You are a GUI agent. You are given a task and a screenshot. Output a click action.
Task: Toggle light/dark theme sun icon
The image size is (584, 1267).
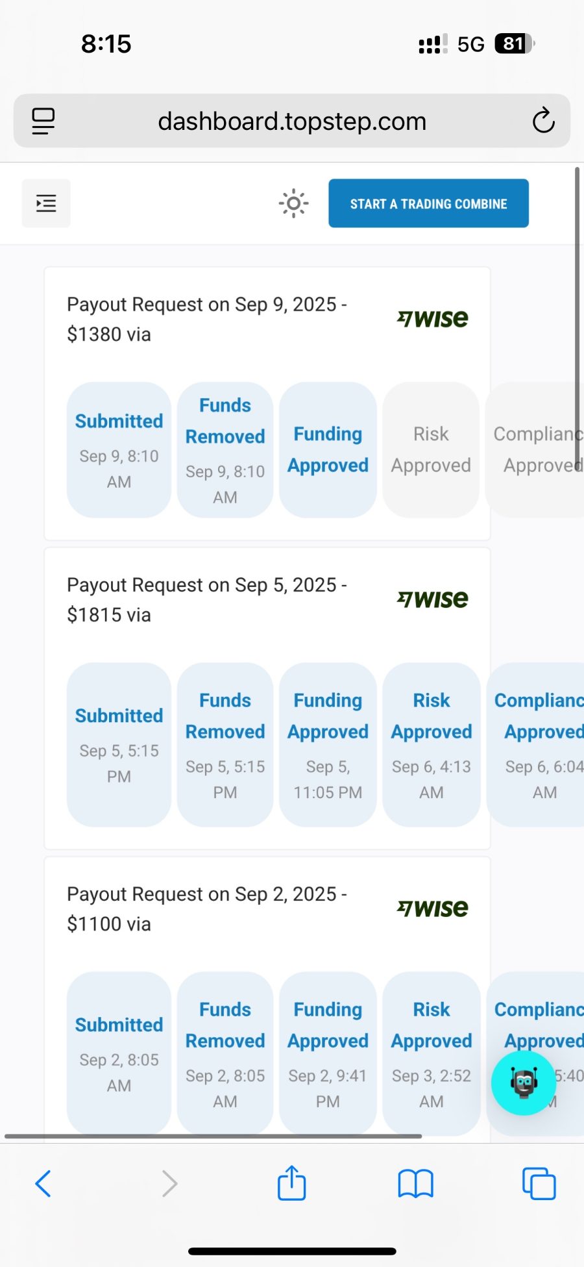tap(293, 203)
